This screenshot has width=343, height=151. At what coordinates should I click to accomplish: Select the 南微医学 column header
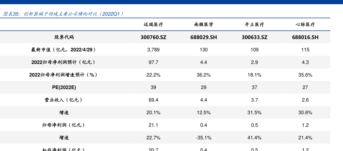tap(203, 25)
